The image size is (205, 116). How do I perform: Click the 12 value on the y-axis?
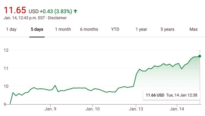(x=6, y=50)
